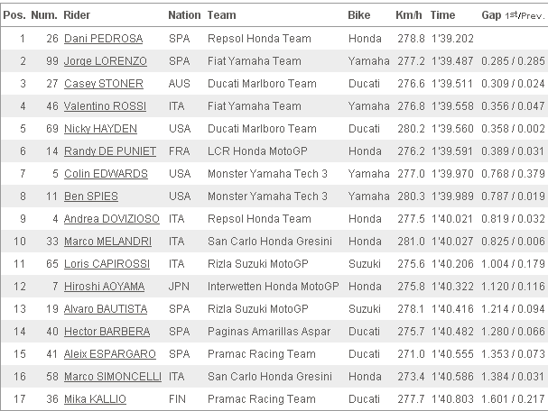Click the Km/h column header
The width and height of the screenshot is (548, 411).
pos(409,15)
